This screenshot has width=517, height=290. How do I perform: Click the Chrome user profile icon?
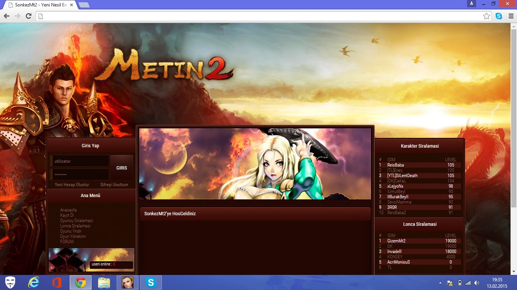coord(471,3)
